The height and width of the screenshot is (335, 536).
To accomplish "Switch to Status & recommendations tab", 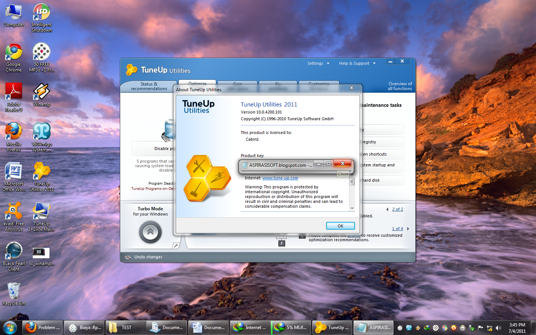I will click(149, 86).
